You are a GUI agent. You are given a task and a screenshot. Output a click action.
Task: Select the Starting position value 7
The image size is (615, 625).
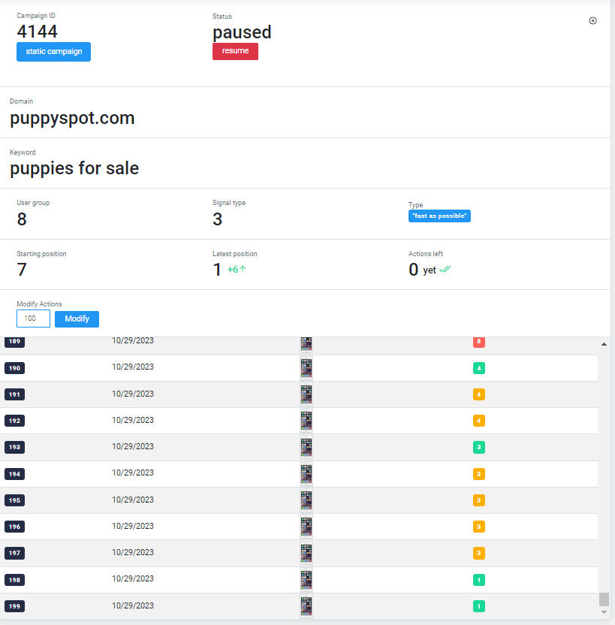coord(22,270)
